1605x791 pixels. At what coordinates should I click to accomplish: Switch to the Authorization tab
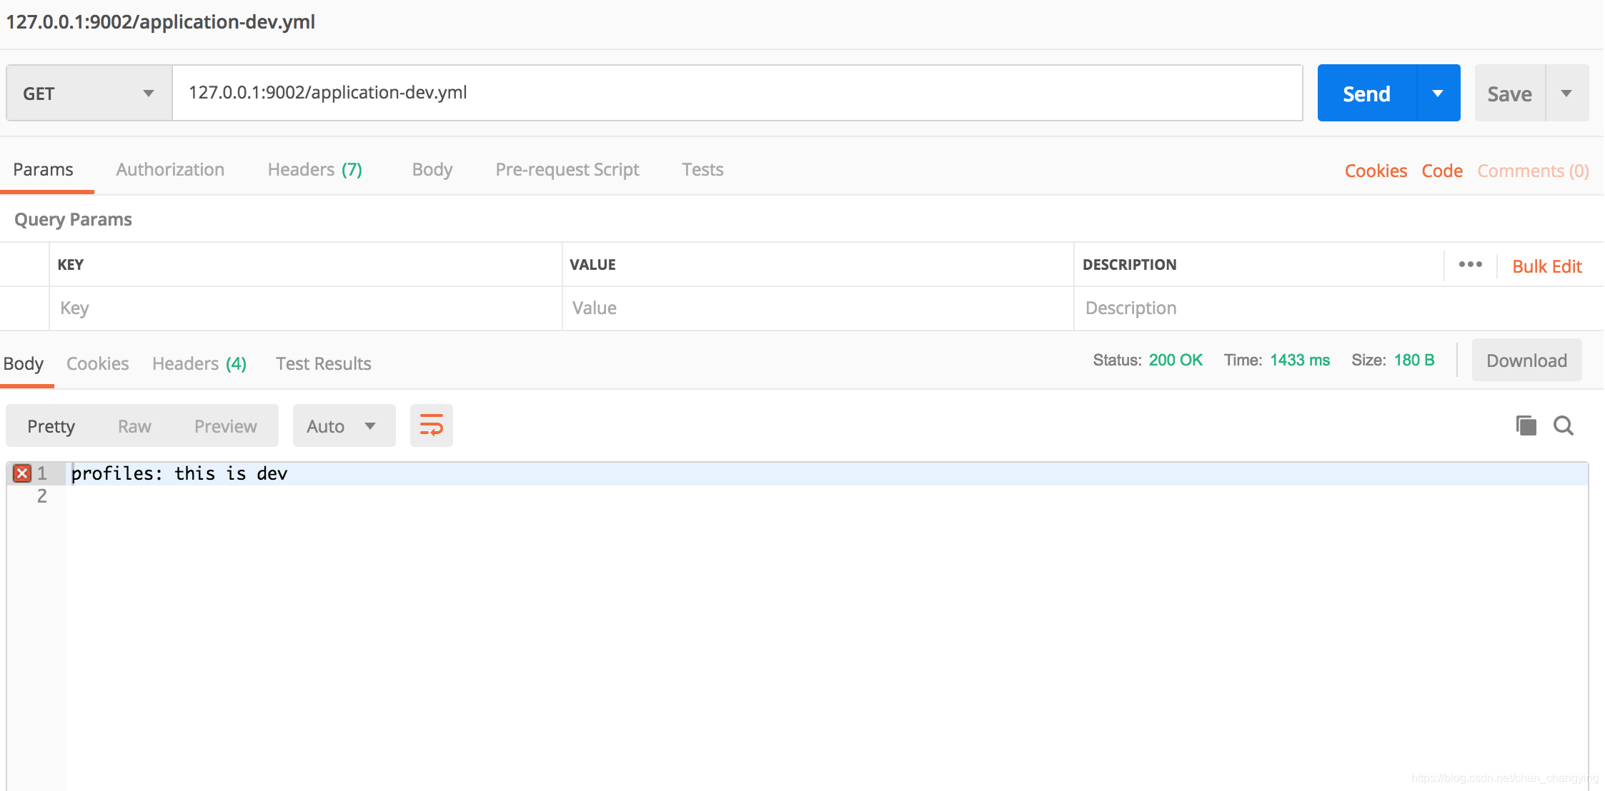tap(170, 170)
